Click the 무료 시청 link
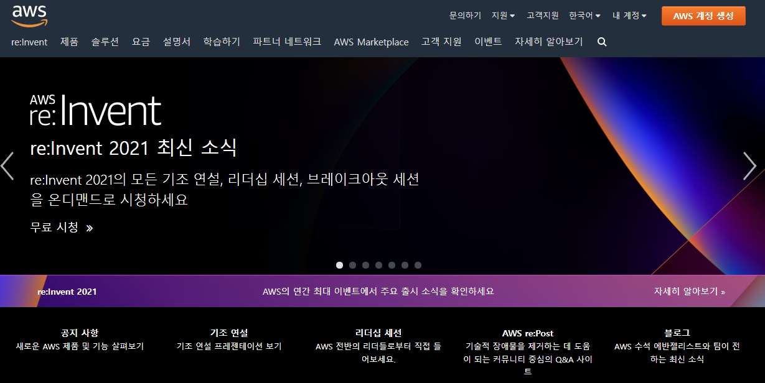765x383 pixels. 61,228
